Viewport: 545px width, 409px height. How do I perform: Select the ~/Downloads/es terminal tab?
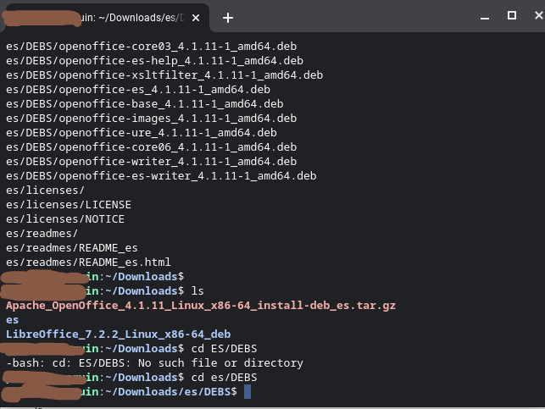[x=106, y=18]
